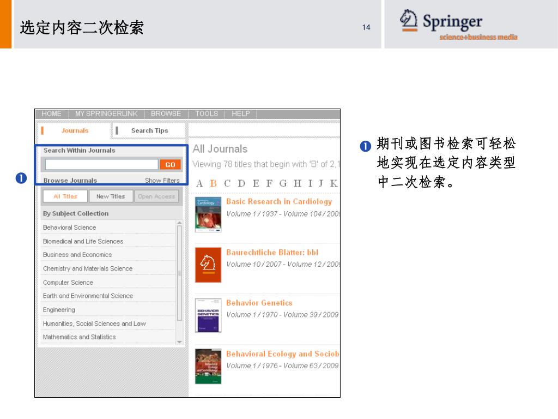Click 'Volume 1 / 1970 - Volume 39 / 2009' text

click(x=282, y=315)
